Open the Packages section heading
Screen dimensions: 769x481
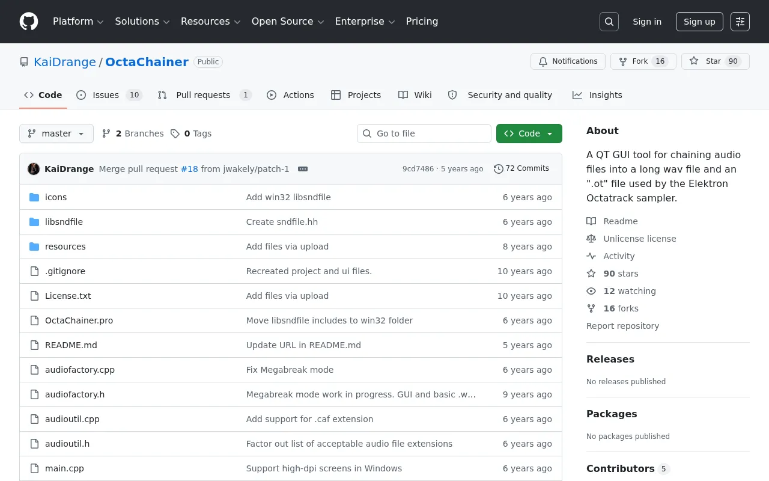(x=612, y=414)
